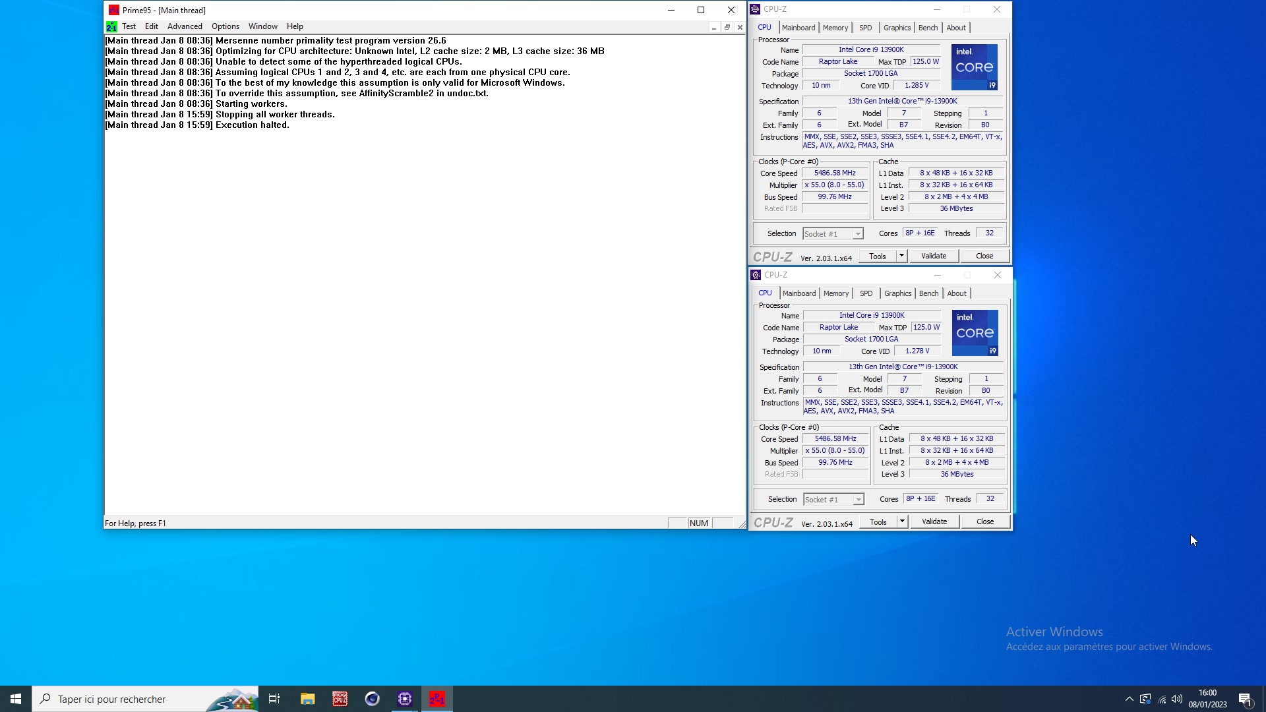
Task: Show hidden system tray icons
Action: [1129, 699]
